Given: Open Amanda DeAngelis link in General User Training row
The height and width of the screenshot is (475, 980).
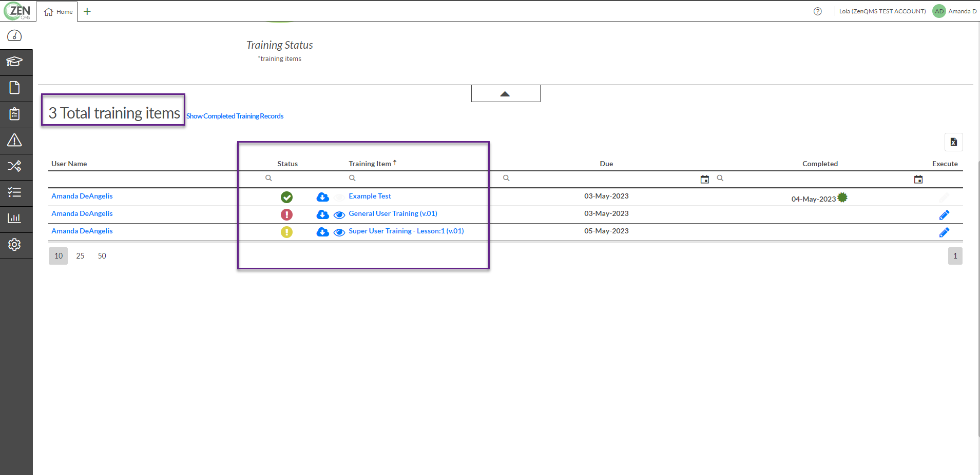Looking at the screenshot, I should (82, 213).
